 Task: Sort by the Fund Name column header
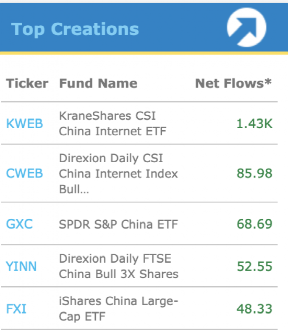click(x=98, y=83)
